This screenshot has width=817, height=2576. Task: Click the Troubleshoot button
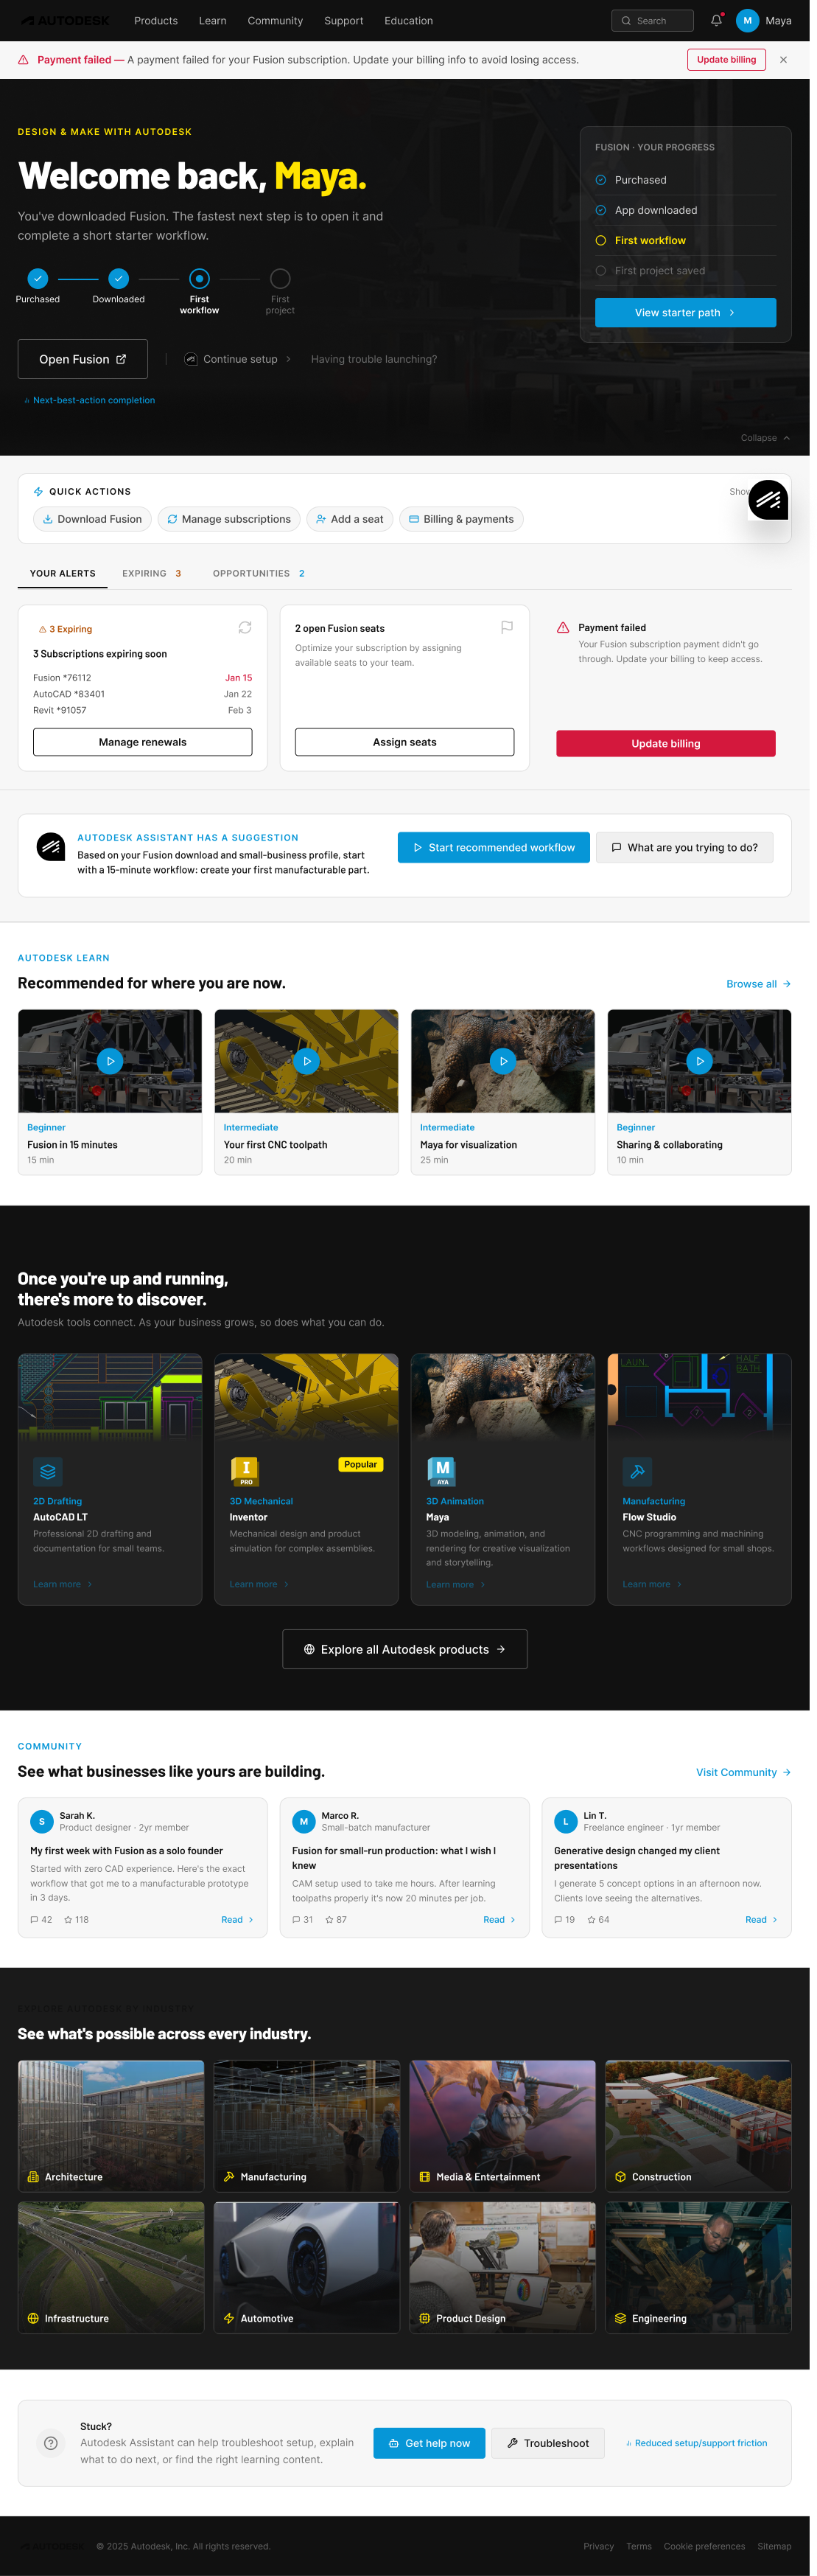point(548,2443)
